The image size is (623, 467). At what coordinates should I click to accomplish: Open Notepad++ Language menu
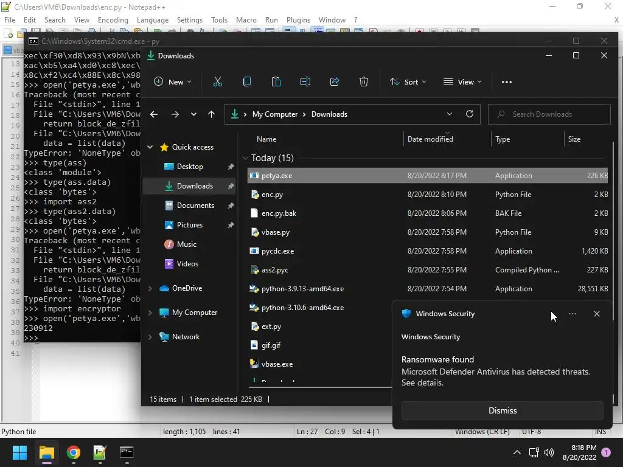coord(153,20)
